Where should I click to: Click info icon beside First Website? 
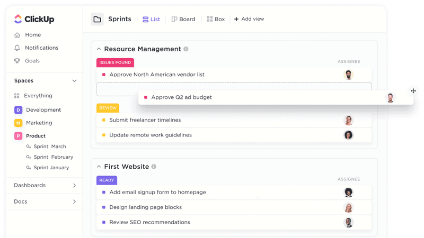click(154, 167)
